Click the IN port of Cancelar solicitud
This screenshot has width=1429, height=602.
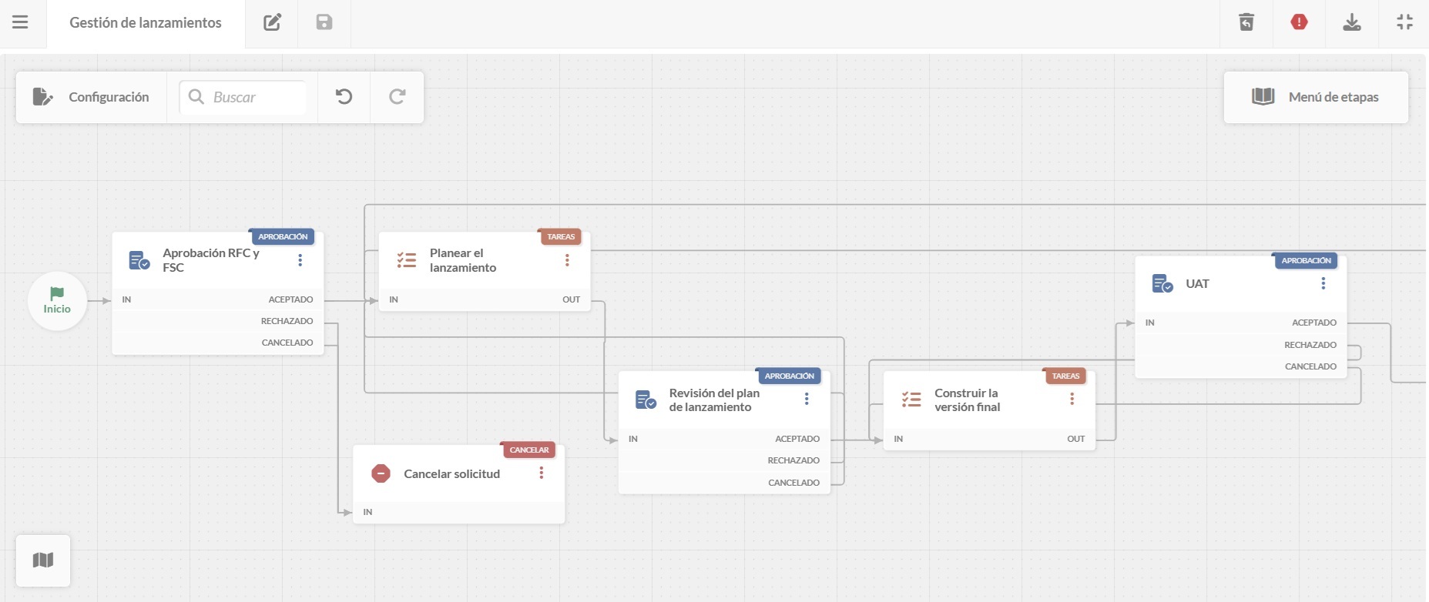[x=368, y=512]
